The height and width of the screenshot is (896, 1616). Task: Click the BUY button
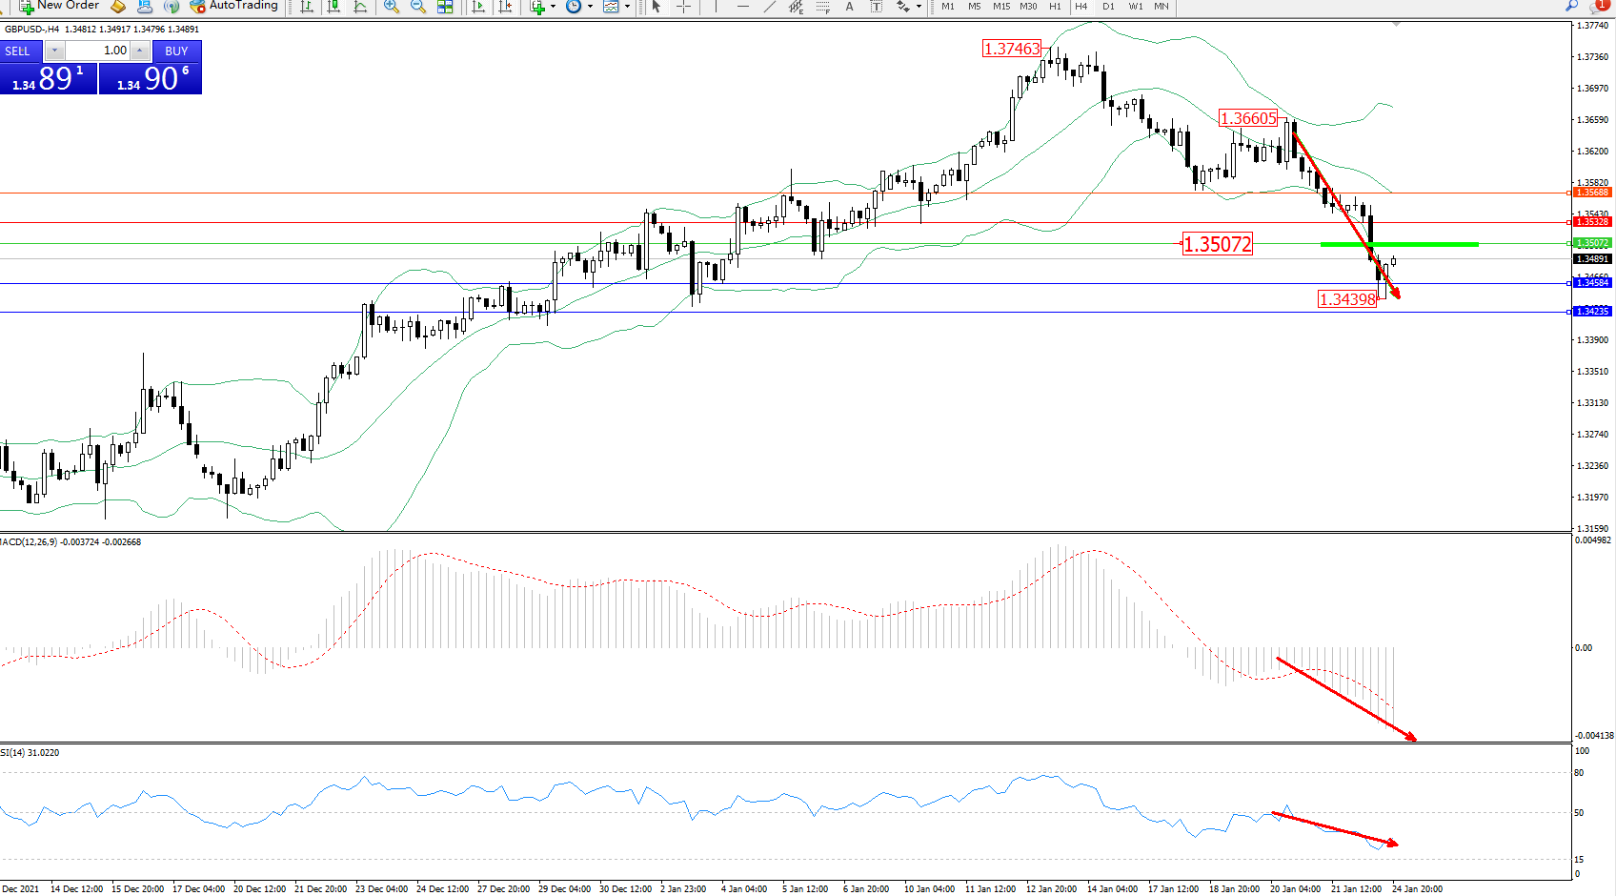point(176,51)
